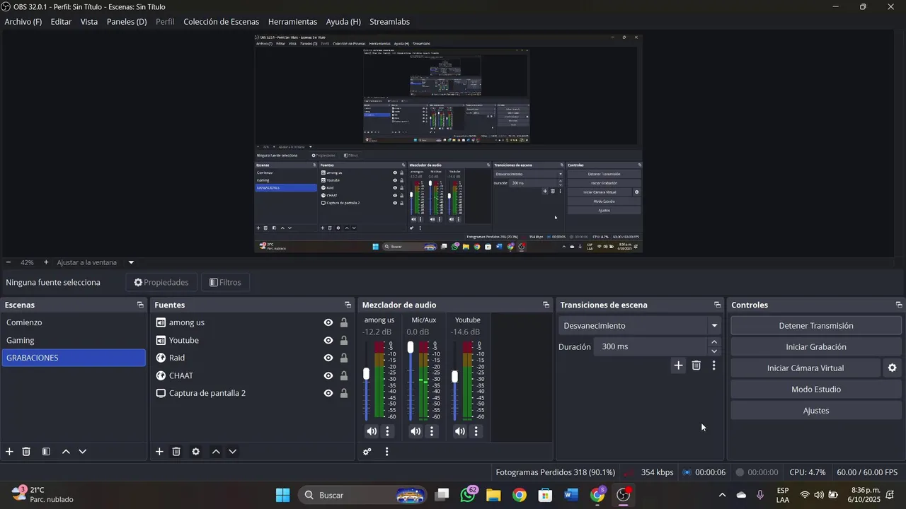The image size is (906, 509).
Task: Show hidden system tray icons chevron
Action: pyautogui.click(x=722, y=496)
